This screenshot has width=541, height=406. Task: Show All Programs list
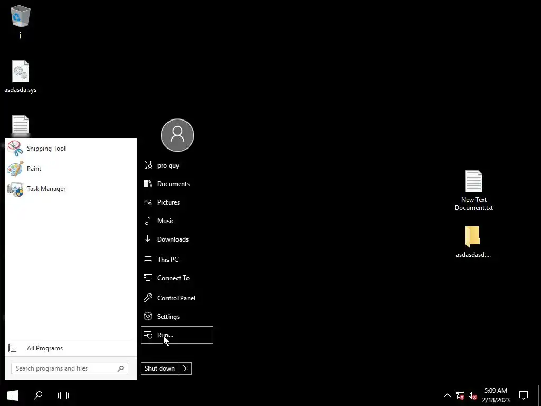[x=70, y=348]
